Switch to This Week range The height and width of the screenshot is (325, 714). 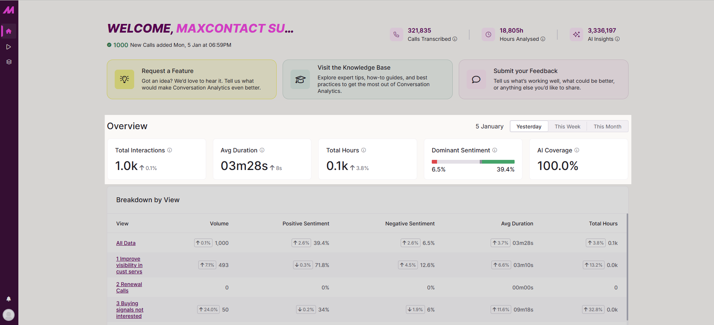coord(567,127)
